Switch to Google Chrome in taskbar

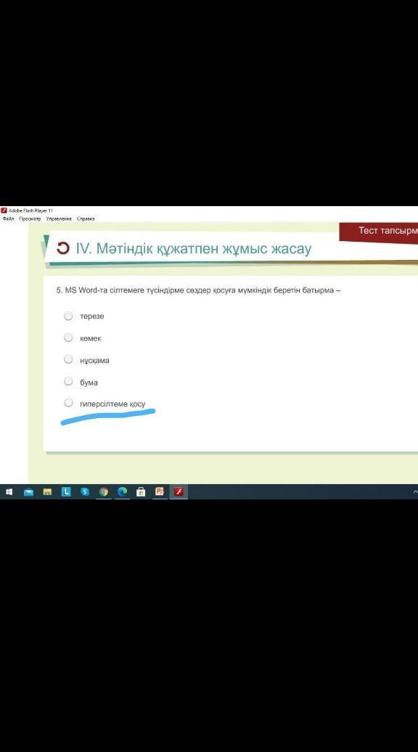click(x=104, y=491)
